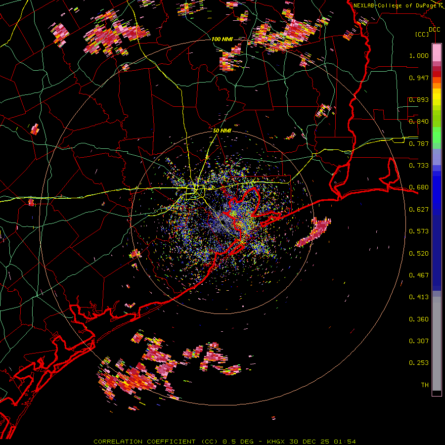
Task: Click the bright green segment of the color bar
Action: pyautogui.click(x=437, y=135)
